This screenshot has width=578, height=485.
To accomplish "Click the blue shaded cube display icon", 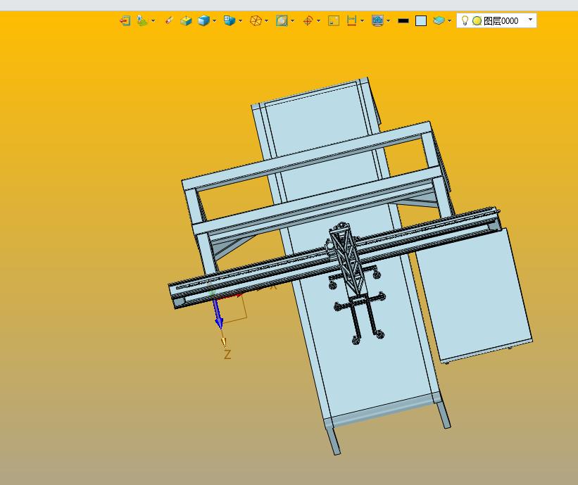I will pos(204,20).
